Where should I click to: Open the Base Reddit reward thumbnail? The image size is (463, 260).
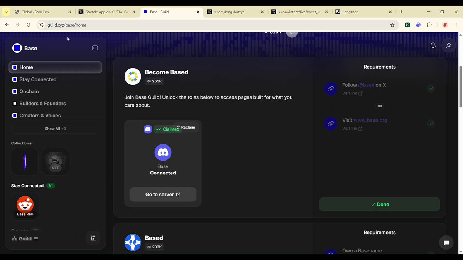[x=25, y=206]
